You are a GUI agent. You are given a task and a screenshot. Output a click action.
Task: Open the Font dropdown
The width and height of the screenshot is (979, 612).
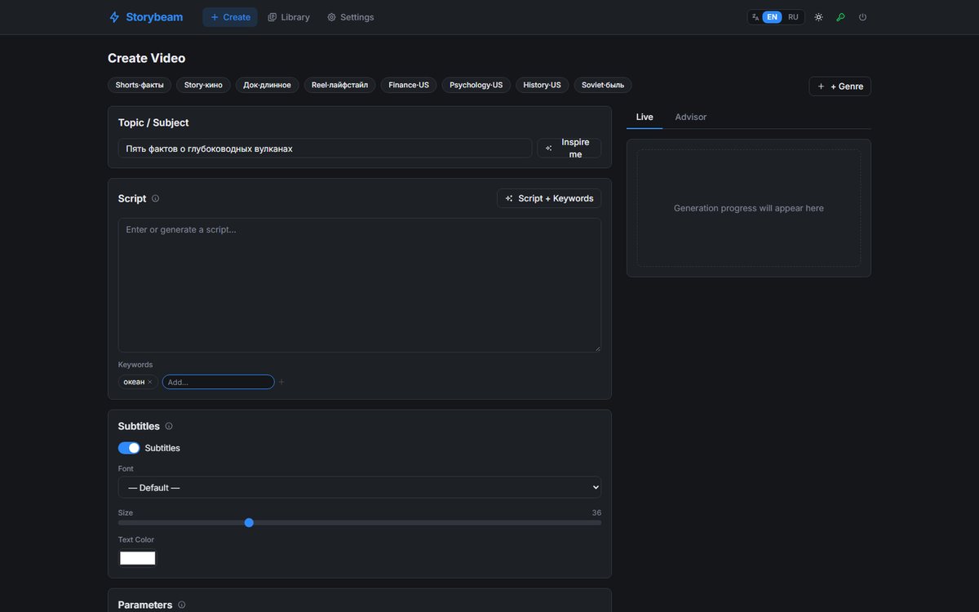click(x=360, y=487)
